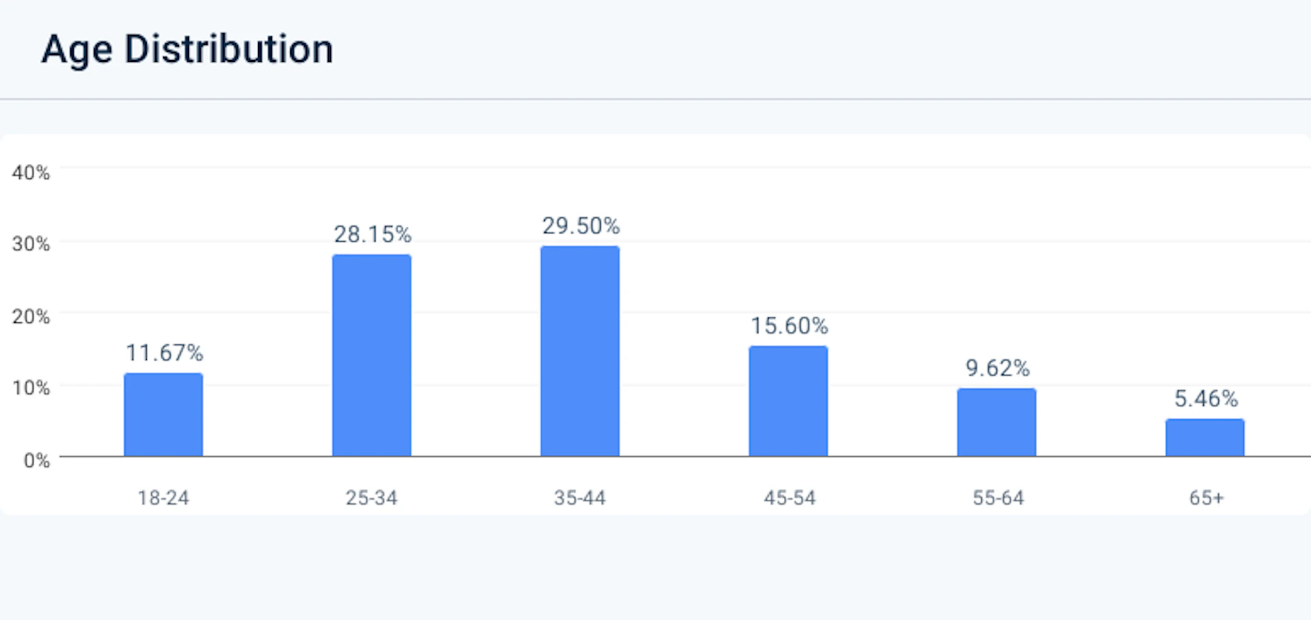Select the 28.15% data label
Image resolution: width=1311 pixels, height=620 pixels.
(373, 235)
